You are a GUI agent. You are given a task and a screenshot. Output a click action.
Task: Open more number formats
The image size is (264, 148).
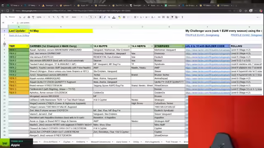67,17
